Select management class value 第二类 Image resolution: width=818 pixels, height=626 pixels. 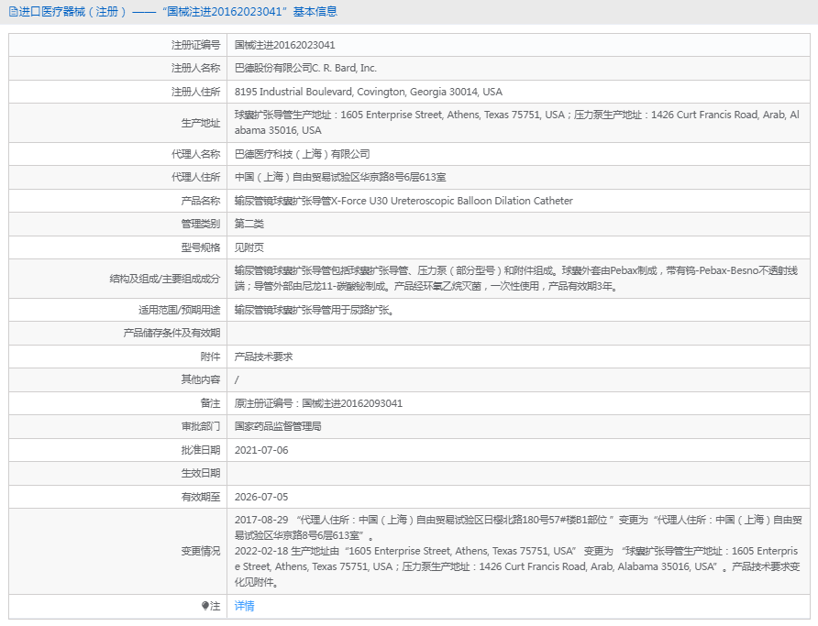tap(249, 224)
